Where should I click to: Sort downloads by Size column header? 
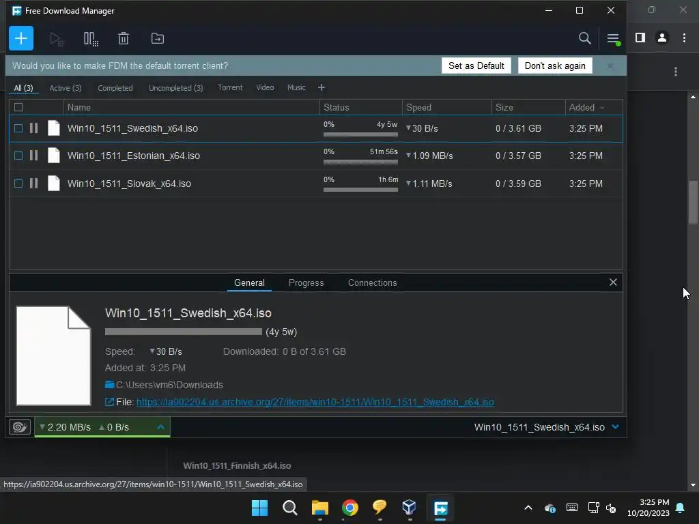528,107
